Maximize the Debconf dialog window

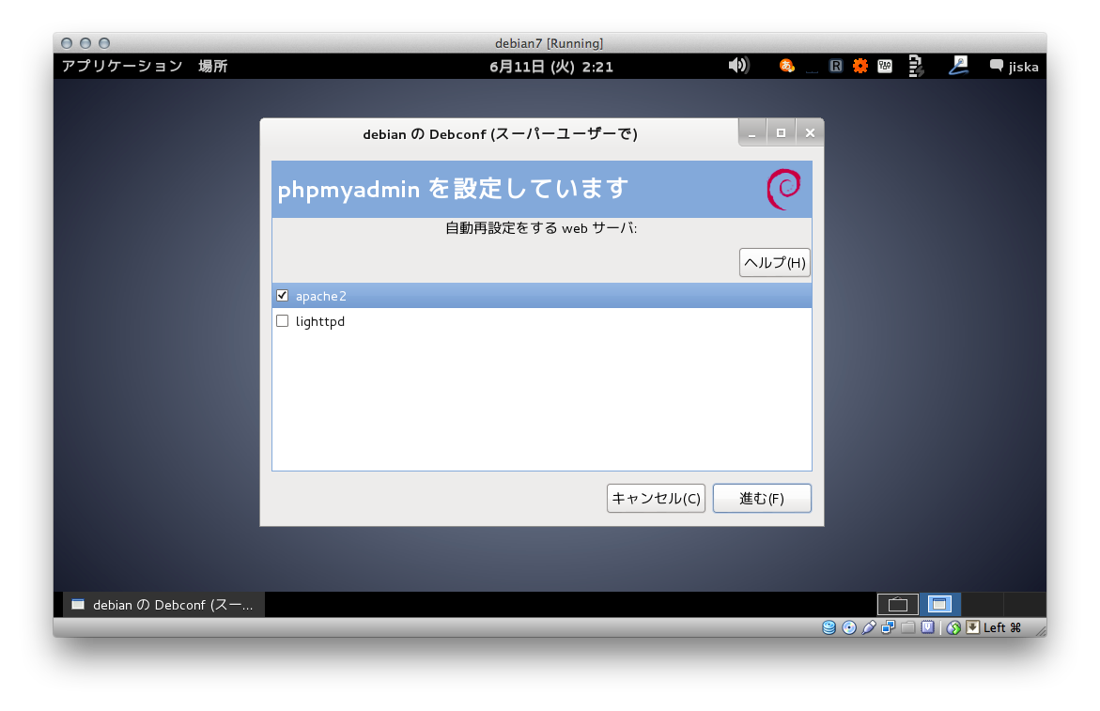click(781, 132)
